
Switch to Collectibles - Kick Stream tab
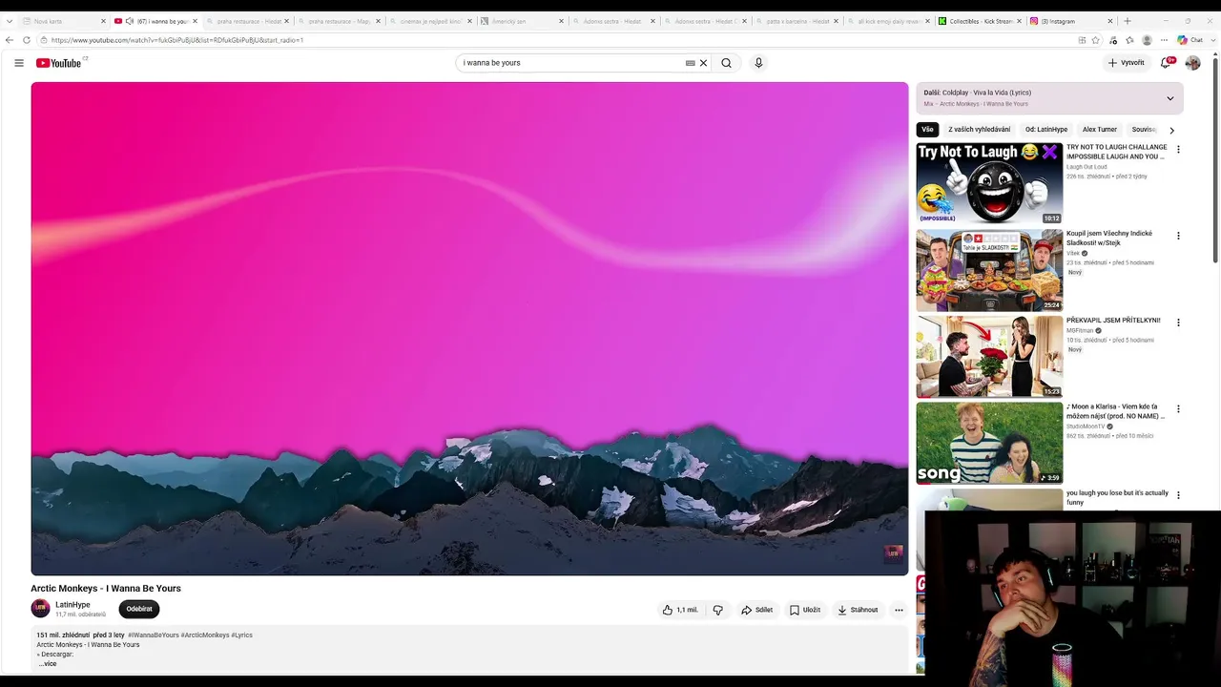(x=981, y=21)
